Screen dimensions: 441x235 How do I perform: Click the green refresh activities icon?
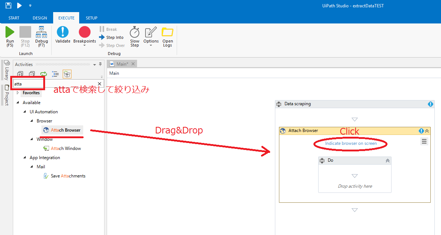[44, 74]
